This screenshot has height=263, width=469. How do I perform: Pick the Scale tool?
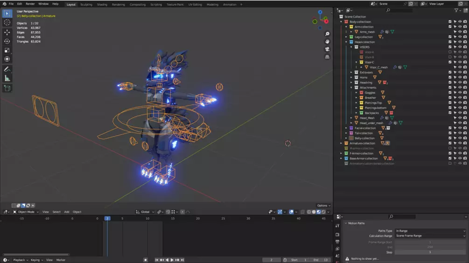click(7, 50)
